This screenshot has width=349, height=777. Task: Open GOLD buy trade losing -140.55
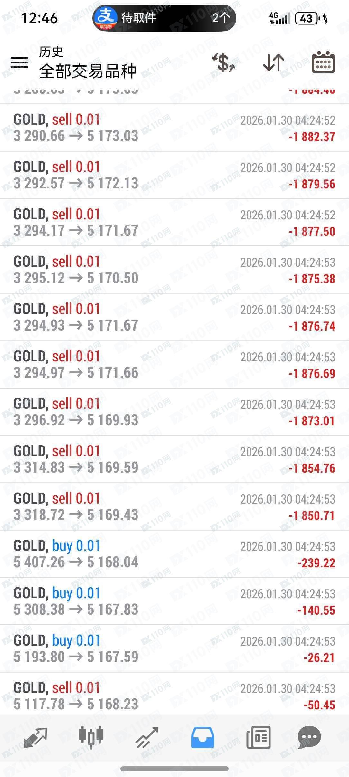click(174, 601)
